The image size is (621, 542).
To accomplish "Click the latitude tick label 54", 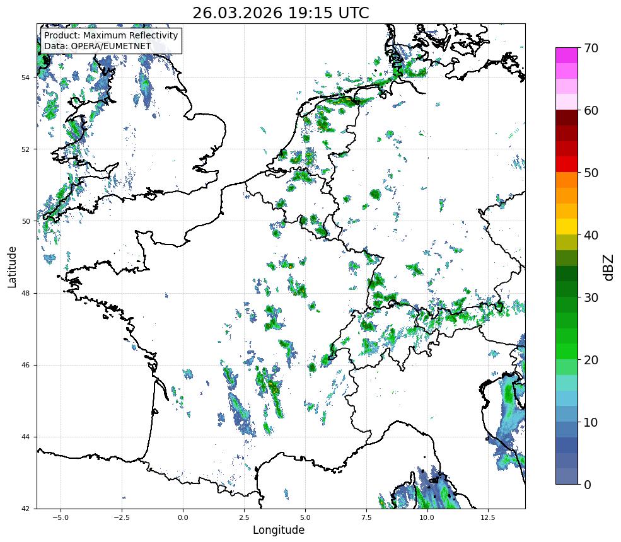I will [25, 77].
